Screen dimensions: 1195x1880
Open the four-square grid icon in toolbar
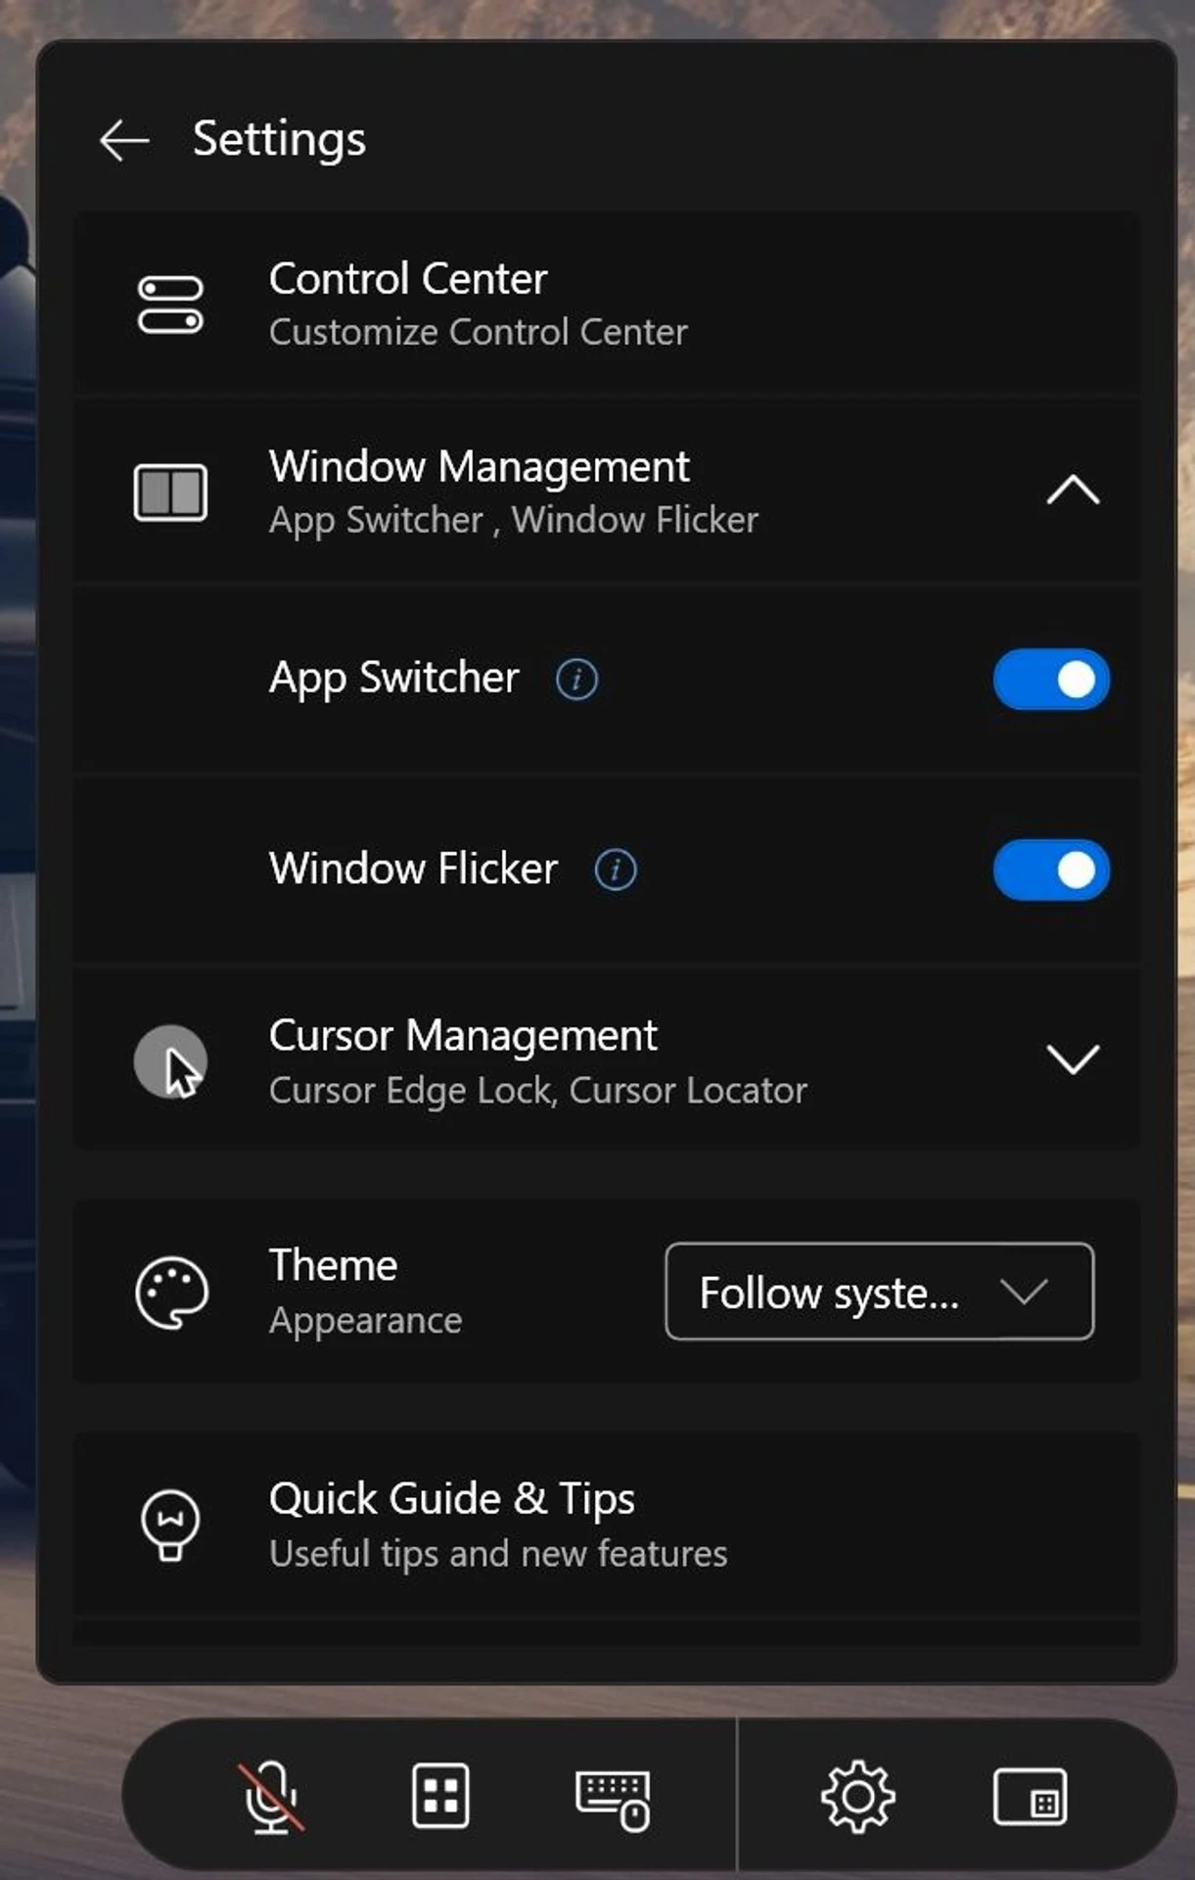tap(440, 1797)
